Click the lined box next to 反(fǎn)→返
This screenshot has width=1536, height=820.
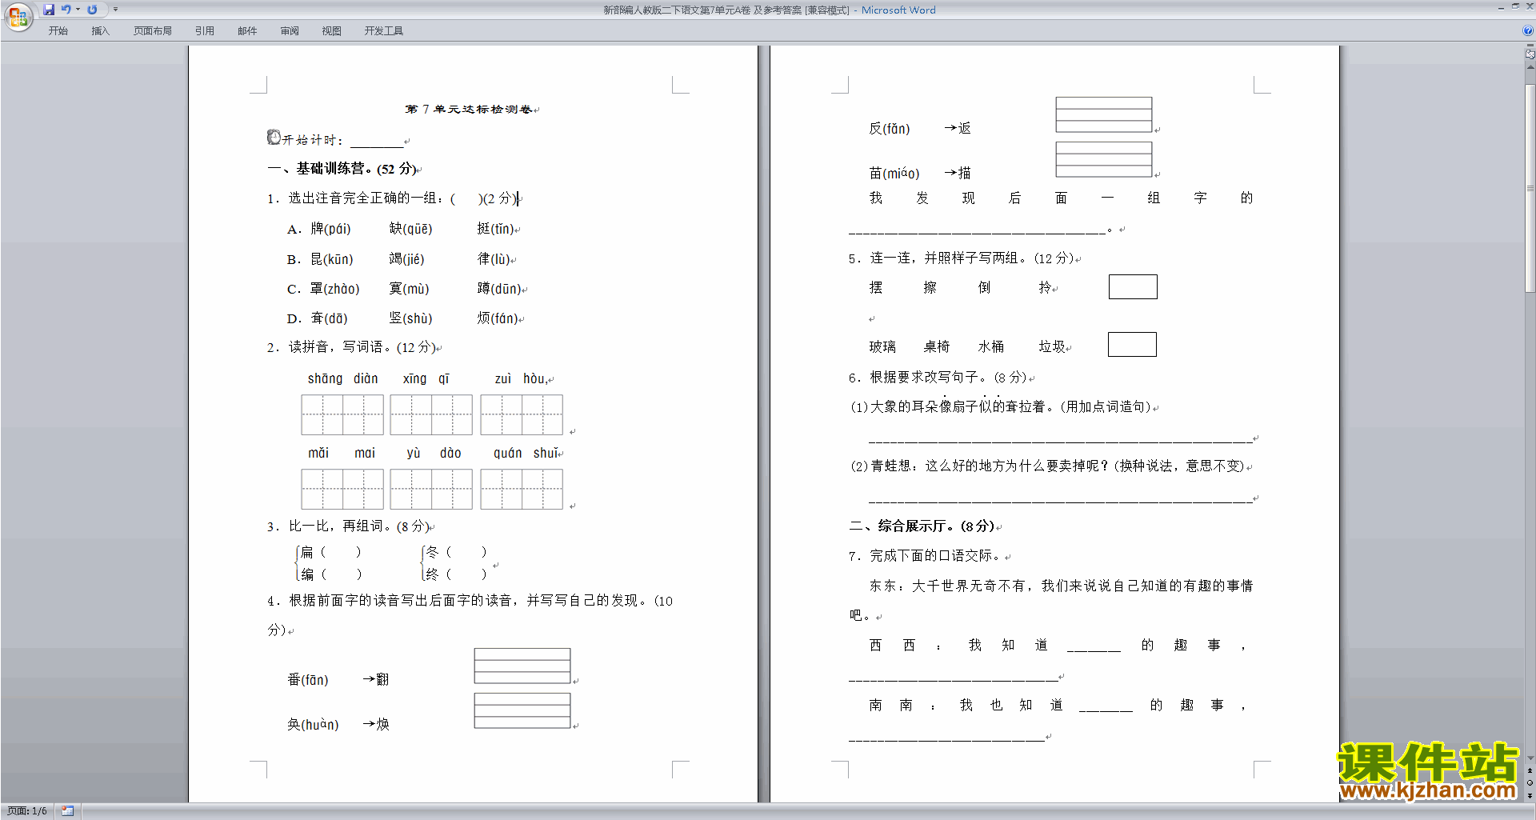pos(1104,114)
